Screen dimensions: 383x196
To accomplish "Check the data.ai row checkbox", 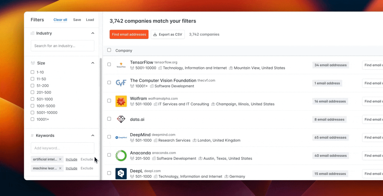I will [109, 119].
